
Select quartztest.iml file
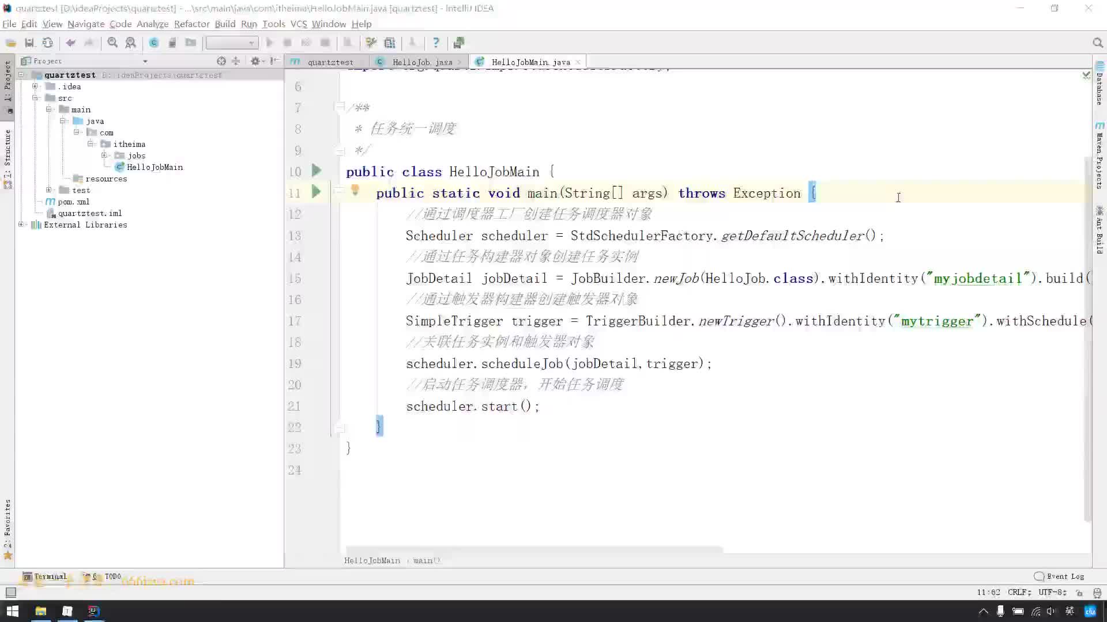(89, 213)
